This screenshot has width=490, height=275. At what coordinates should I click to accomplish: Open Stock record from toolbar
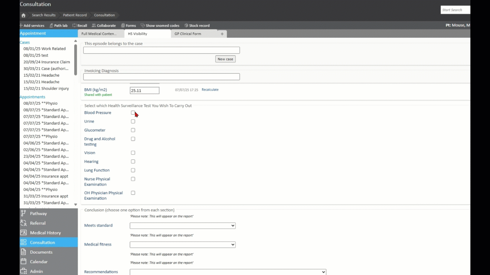click(186, 26)
